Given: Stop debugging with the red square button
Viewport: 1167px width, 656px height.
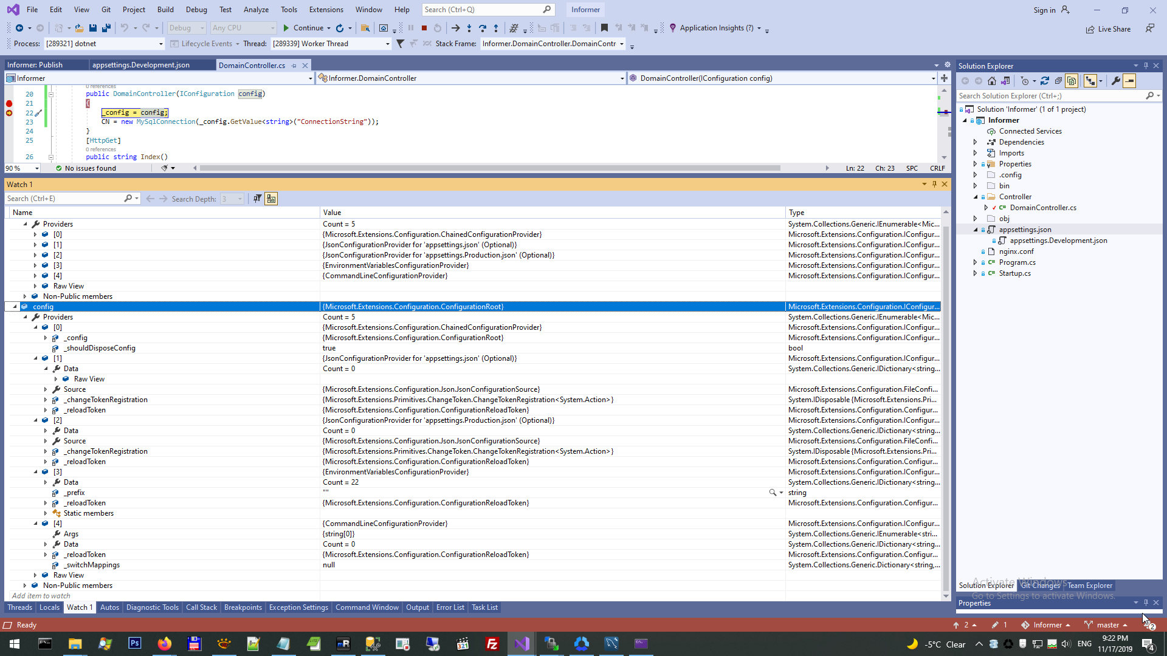Looking at the screenshot, I should pos(424,28).
